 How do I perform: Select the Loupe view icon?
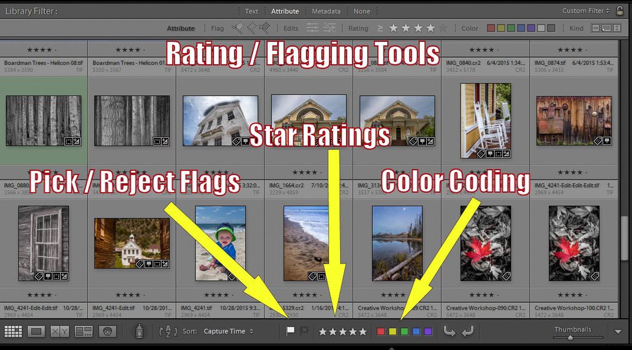click(x=36, y=331)
